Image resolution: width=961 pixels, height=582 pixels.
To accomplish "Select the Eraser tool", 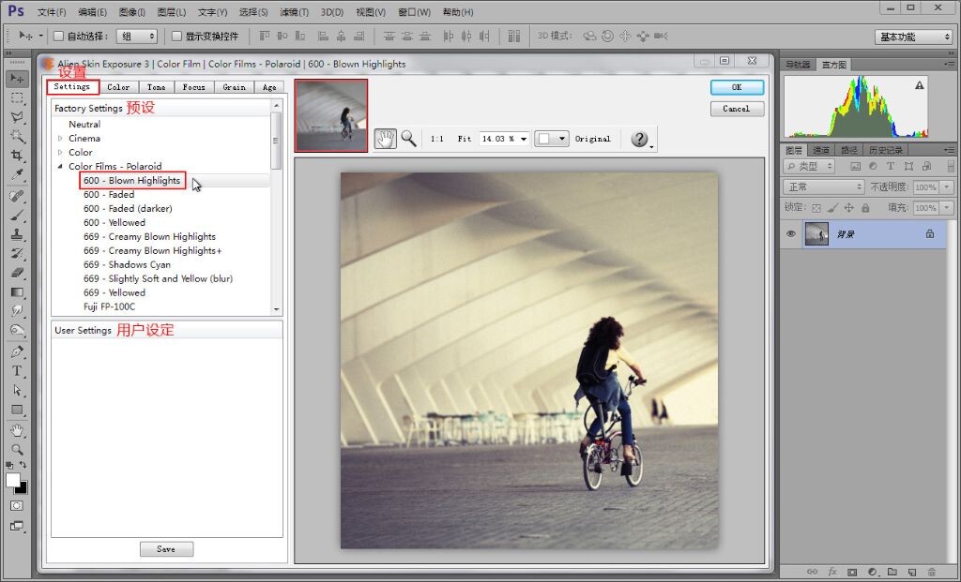I will (x=17, y=273).
